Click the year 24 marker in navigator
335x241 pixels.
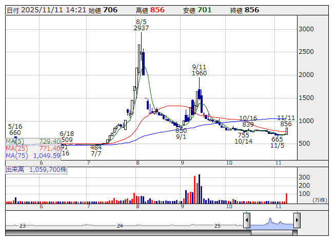pos(120,226)
